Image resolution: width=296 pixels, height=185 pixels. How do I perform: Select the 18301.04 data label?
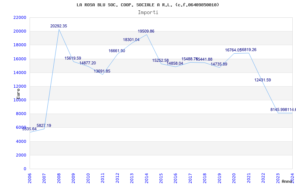click(131, 40)
